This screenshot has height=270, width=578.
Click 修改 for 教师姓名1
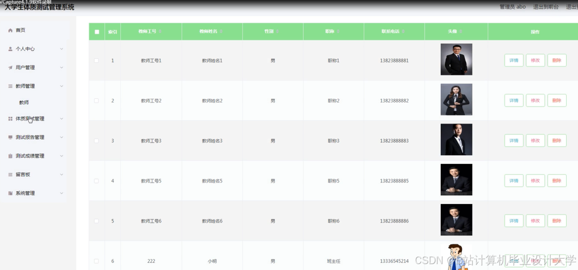[x=535, y=61]
